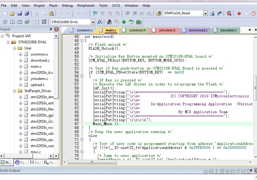
Task: Click the New file icon
Action: pos(5,13)
